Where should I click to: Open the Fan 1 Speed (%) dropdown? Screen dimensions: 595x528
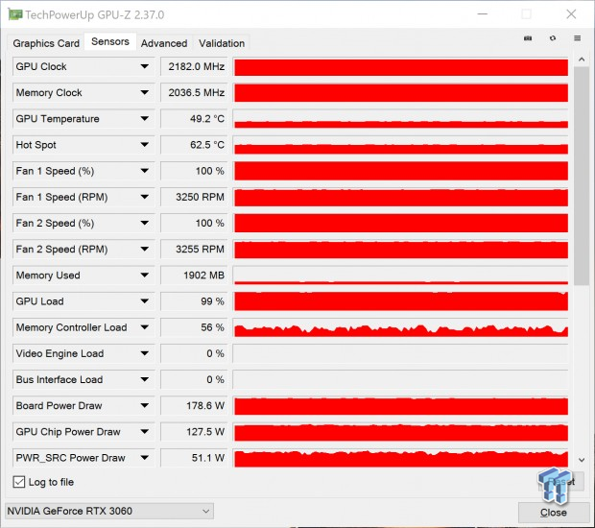(144, 171)
